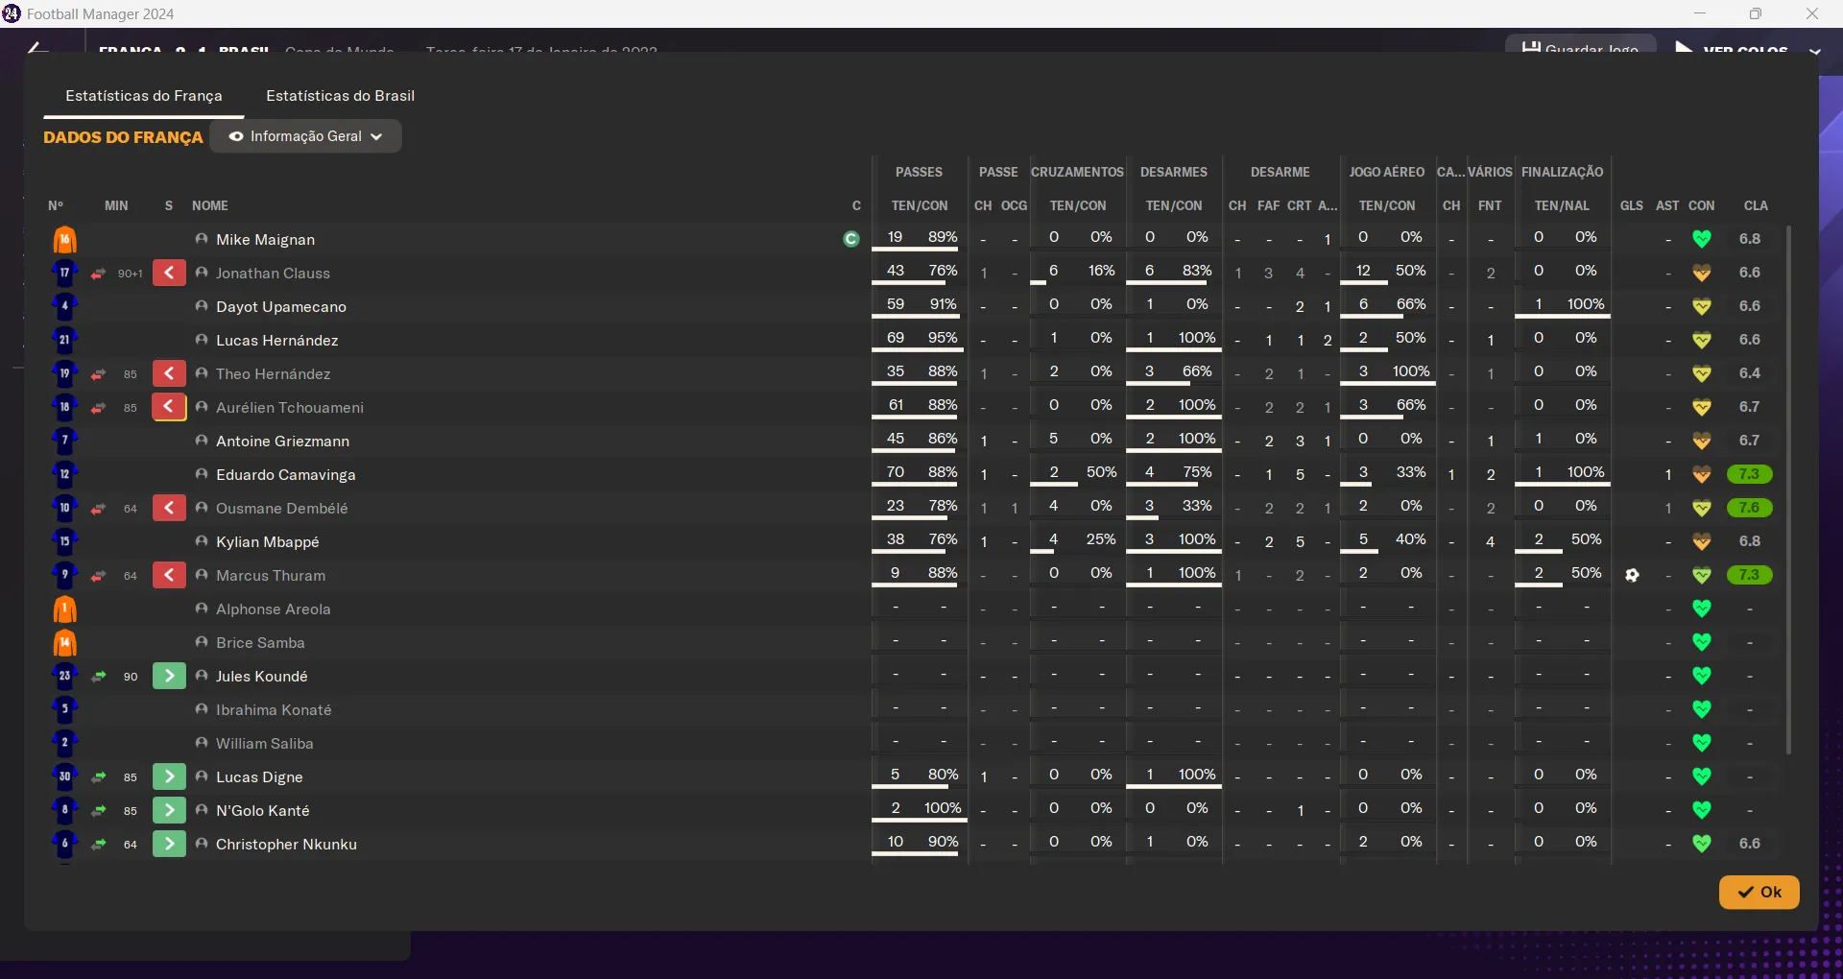Screen dimensions: 1843x979
Task: Open Eduardo Camavinga's player profile link
Action: click(285, 475)
